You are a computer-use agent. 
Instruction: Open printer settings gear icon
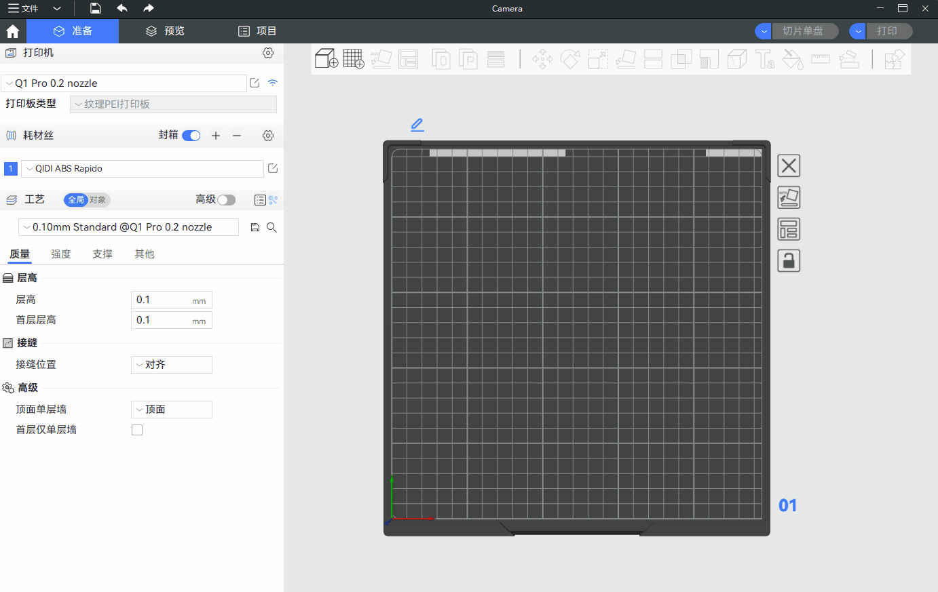(268, 53)
